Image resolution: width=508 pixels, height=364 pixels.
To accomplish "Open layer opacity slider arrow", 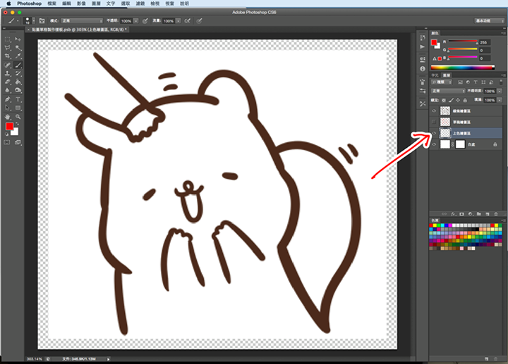I will pyautogui.click(x=500, y=91).
